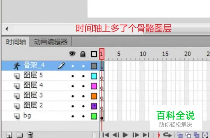Viewport: 210px width, 138px height.
Task: Step back one frame
Action: point(115,135)
